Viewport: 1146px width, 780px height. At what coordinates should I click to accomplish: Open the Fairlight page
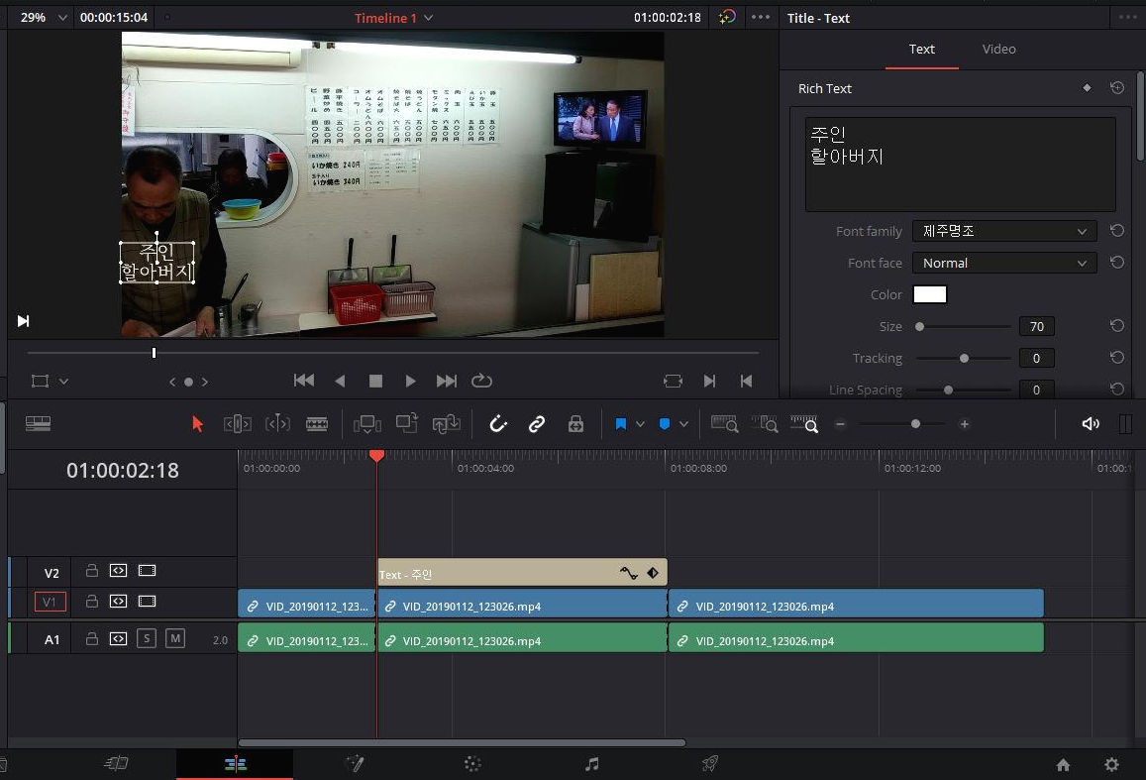pyautogui.click(x=592, y=764)
